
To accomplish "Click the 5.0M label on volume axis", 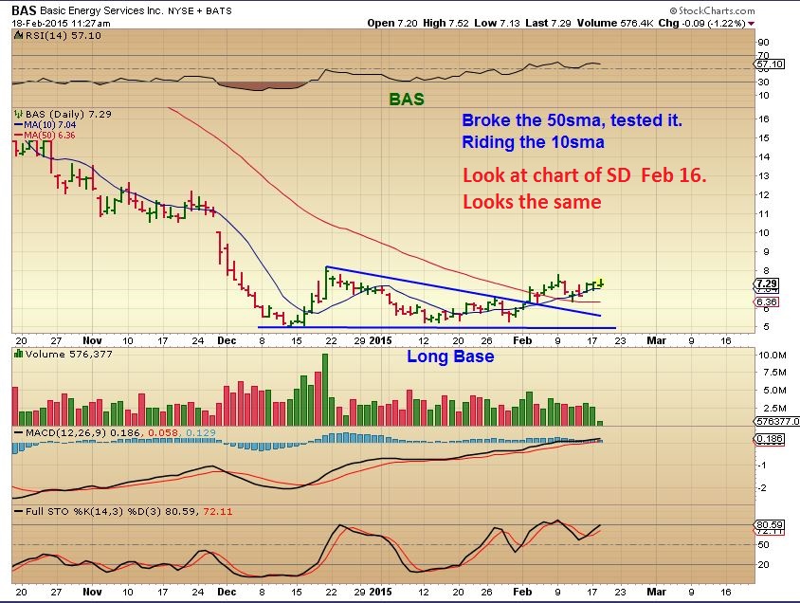I will pos(775,391).
